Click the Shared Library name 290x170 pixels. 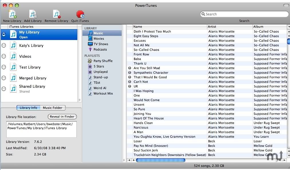[x=32, y=86]
